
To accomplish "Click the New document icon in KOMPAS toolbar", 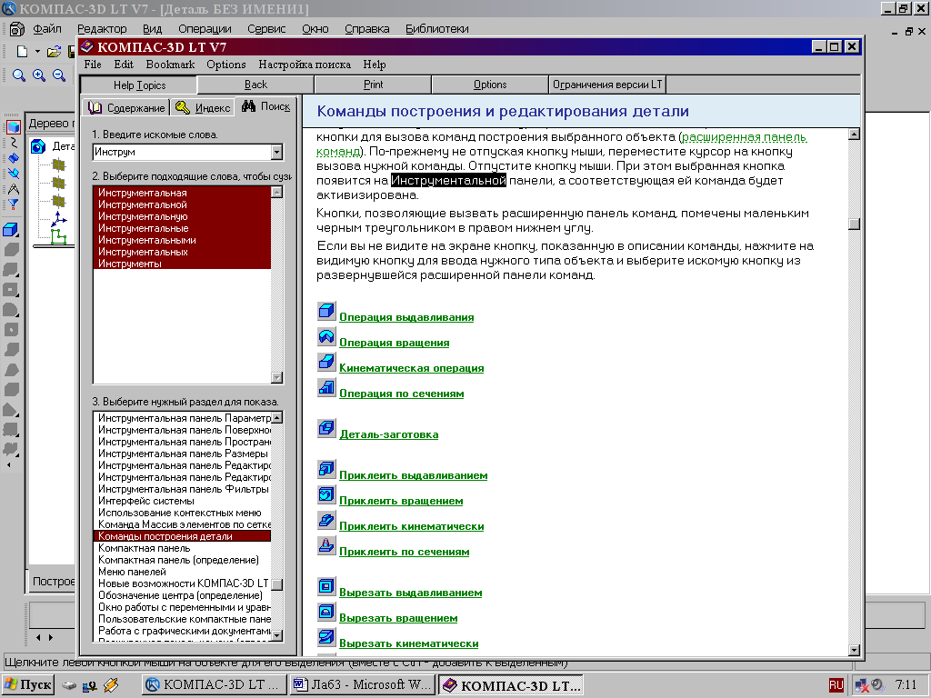I will pyautogui.click(x=22, y=52).
